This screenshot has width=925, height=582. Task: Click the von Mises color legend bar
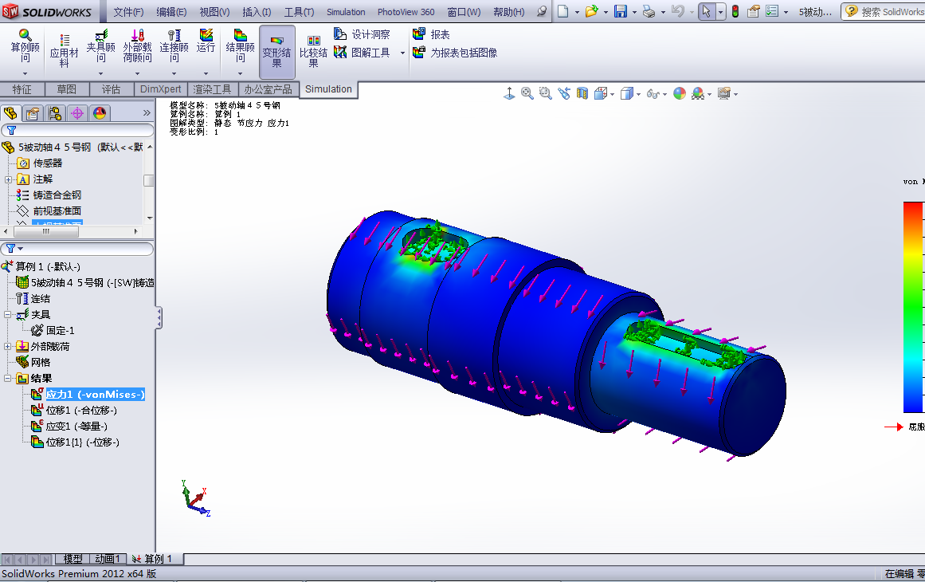pos(914,307)
